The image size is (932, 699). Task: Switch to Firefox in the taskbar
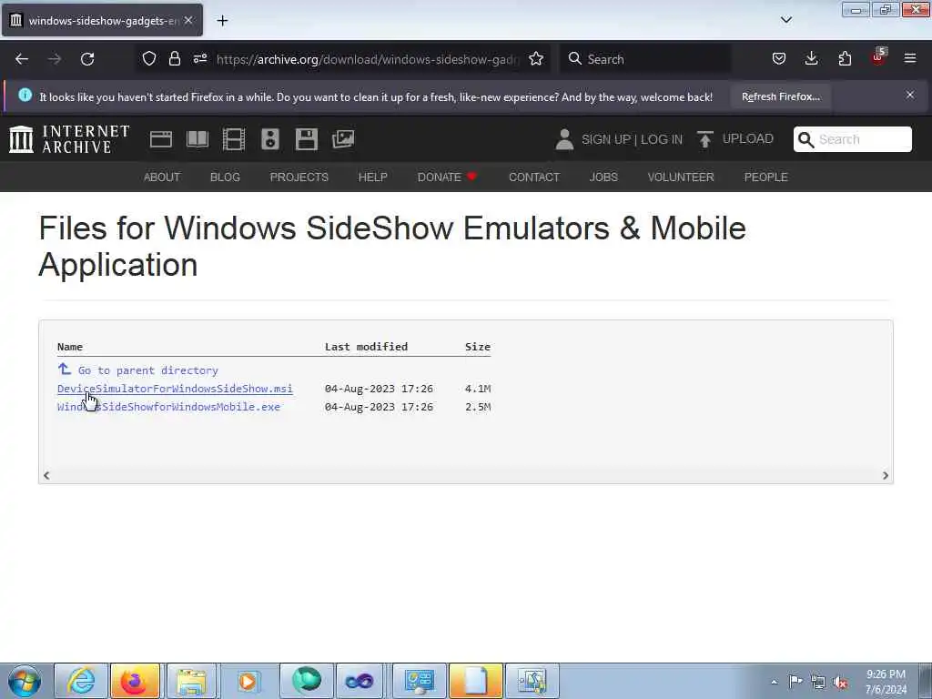point(135,681)
